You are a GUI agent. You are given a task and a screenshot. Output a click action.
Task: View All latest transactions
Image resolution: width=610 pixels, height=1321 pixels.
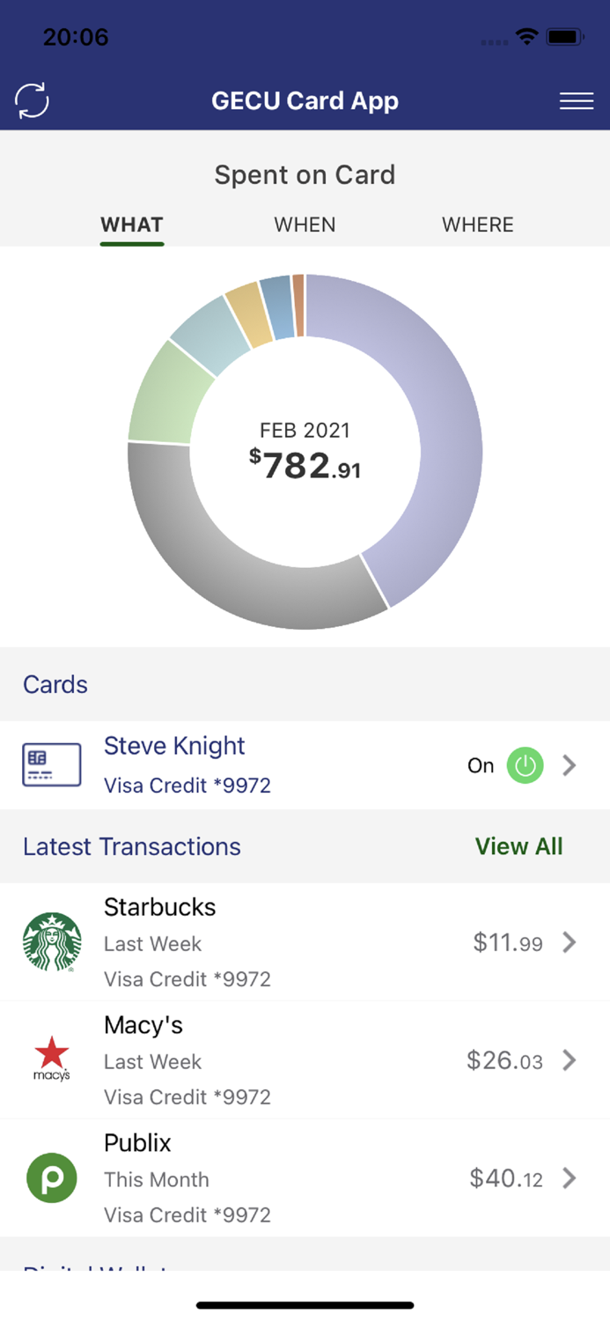tap(518, 846)
